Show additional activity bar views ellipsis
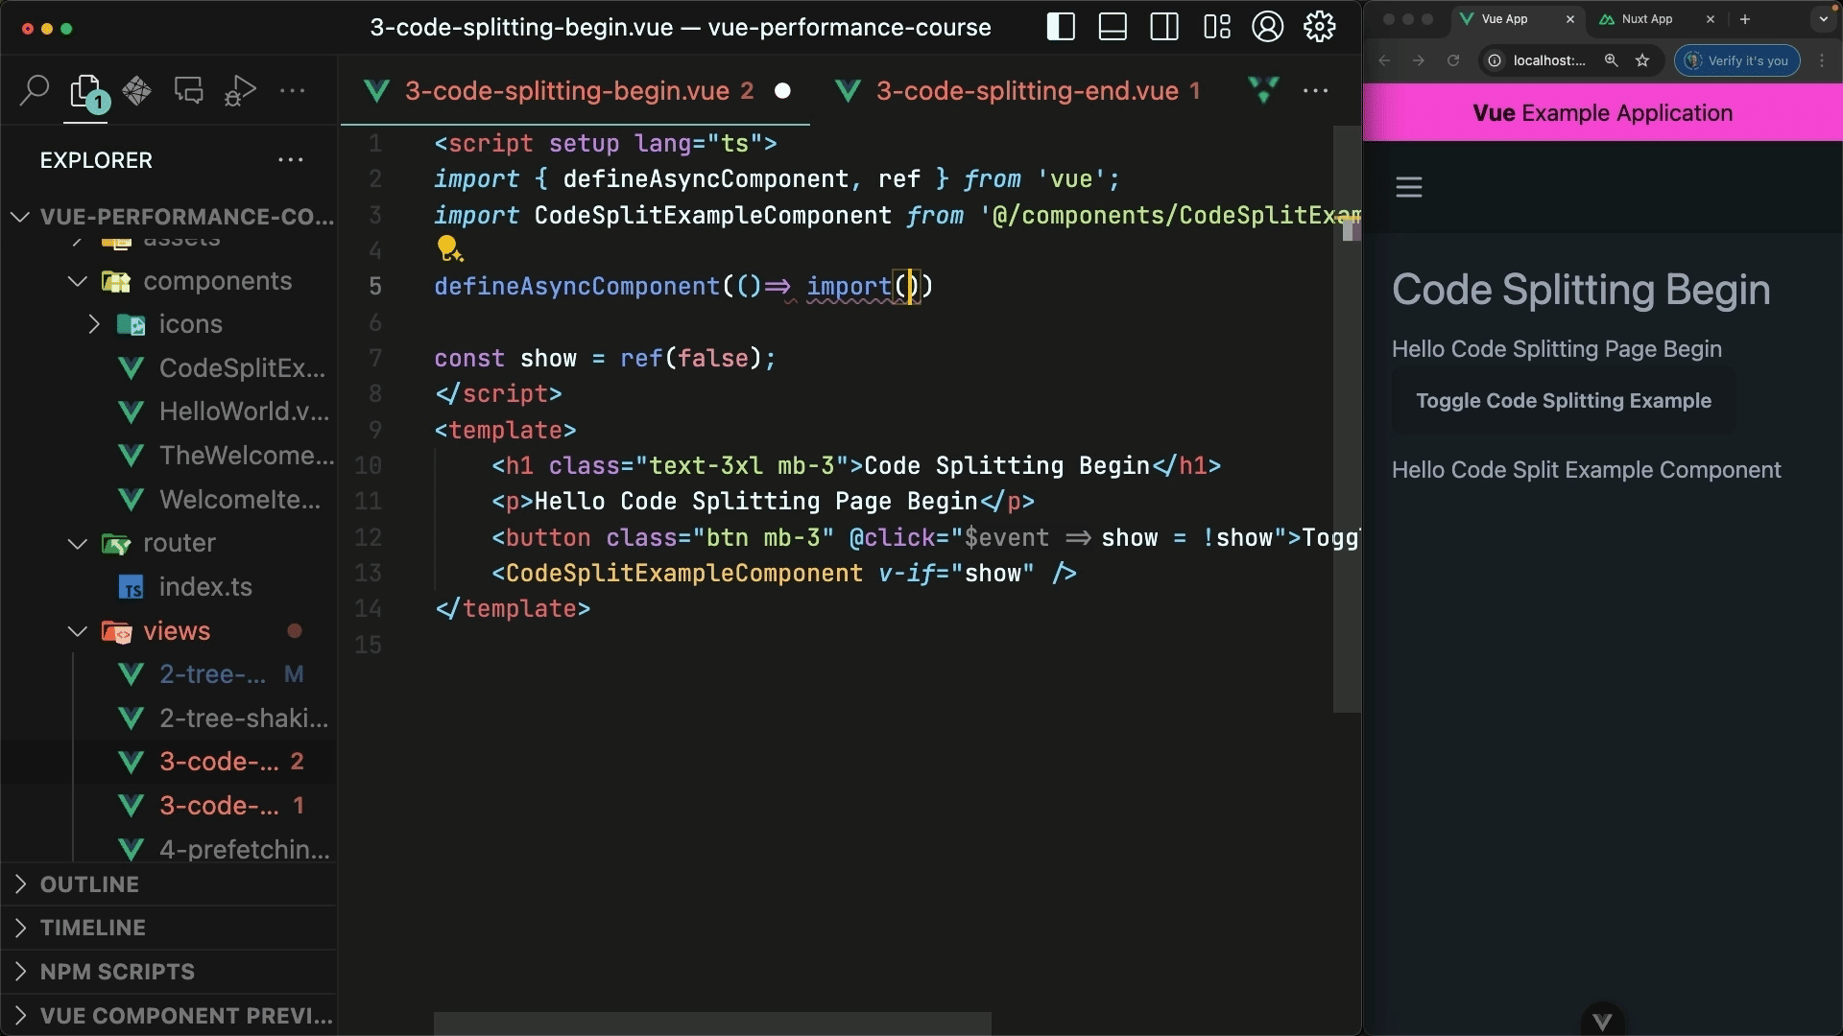 click(x=292, y=91)
